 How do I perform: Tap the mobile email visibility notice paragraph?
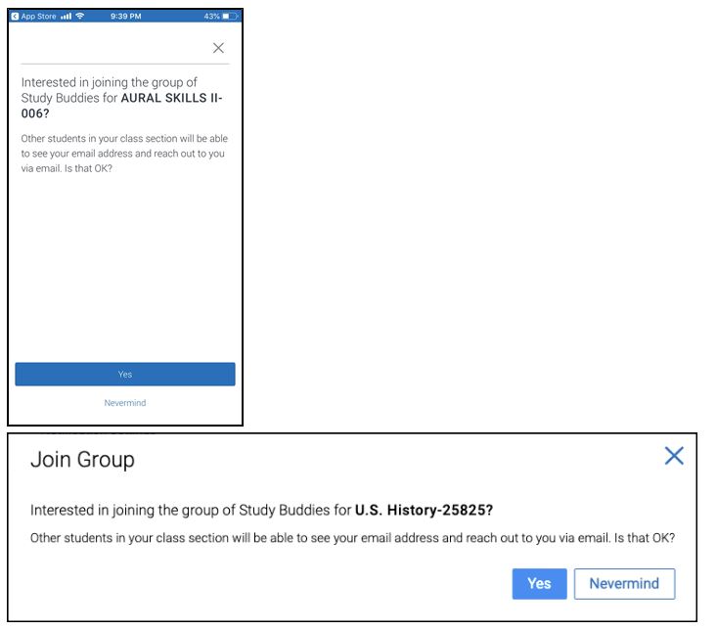coord(124,154)
